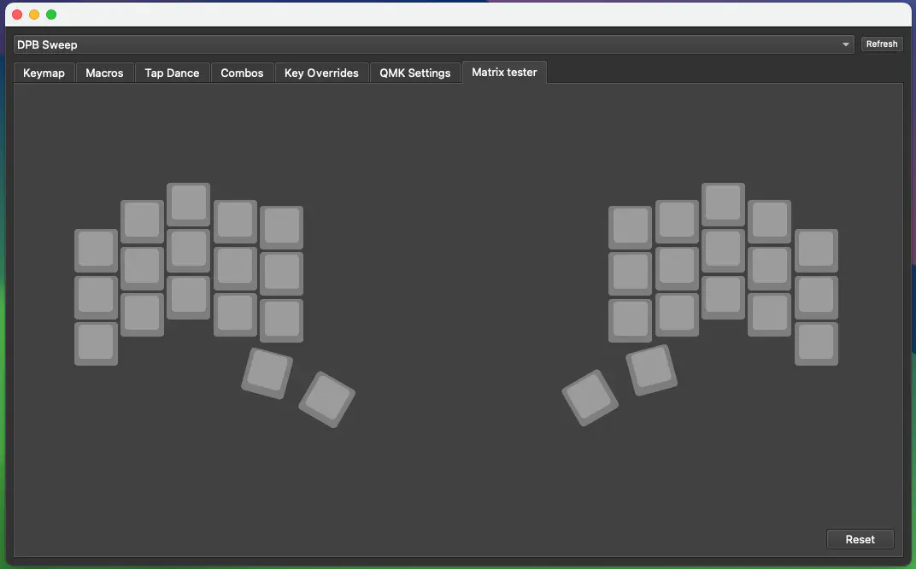
Task: Switch to the Keymap tab
Action: click(x=44, y=73)
